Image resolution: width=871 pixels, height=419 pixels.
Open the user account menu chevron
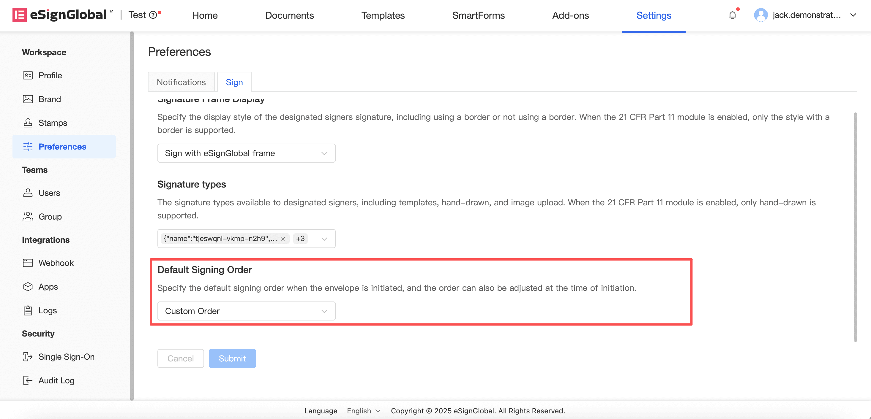(x=853, y=15)
